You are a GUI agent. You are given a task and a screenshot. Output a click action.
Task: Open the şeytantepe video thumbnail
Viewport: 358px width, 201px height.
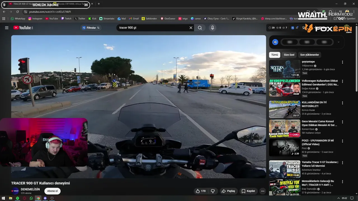[284, 69]
